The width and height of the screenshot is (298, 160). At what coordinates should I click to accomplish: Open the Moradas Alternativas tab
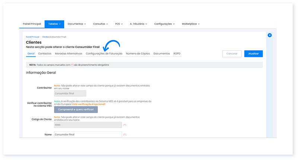[x=69, y=54]
